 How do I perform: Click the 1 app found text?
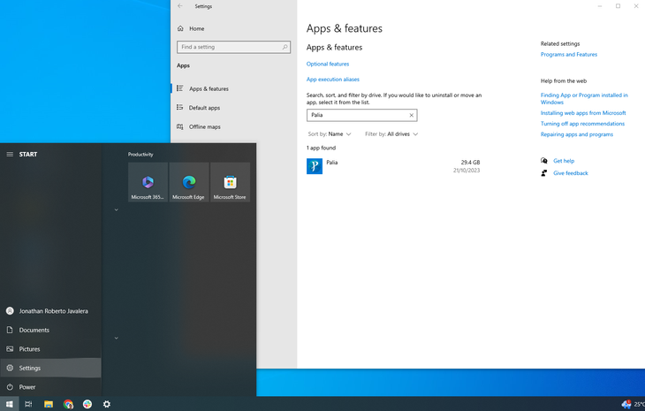(322, 148)
